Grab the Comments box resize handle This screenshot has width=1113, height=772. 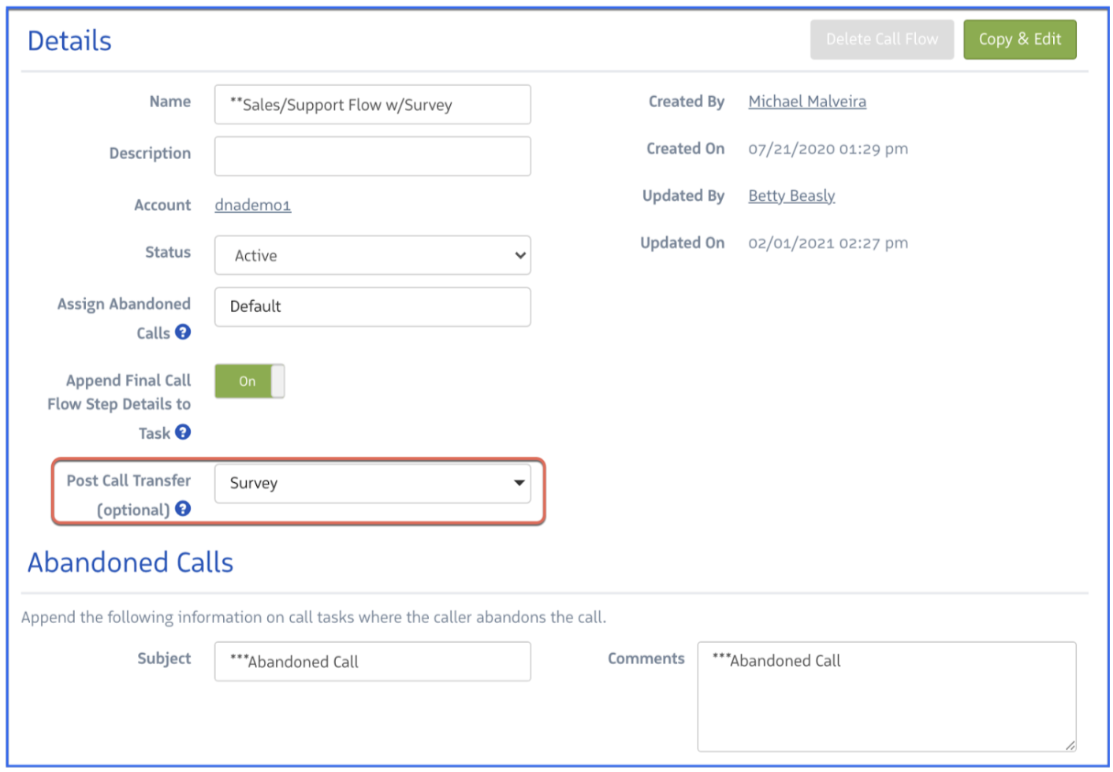1070,744
